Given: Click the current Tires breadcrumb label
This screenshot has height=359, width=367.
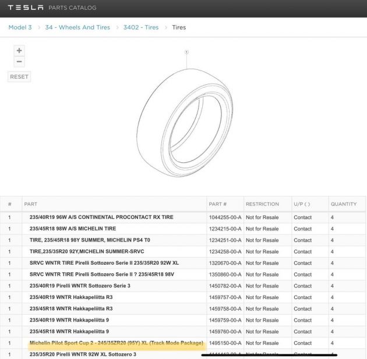Looking at the screenshot, I should pyautogui.click(x=179, y=27).
